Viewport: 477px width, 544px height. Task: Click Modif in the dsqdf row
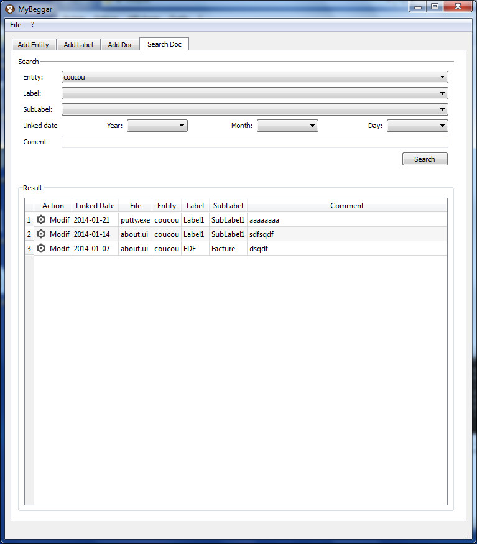click(59, 249)
